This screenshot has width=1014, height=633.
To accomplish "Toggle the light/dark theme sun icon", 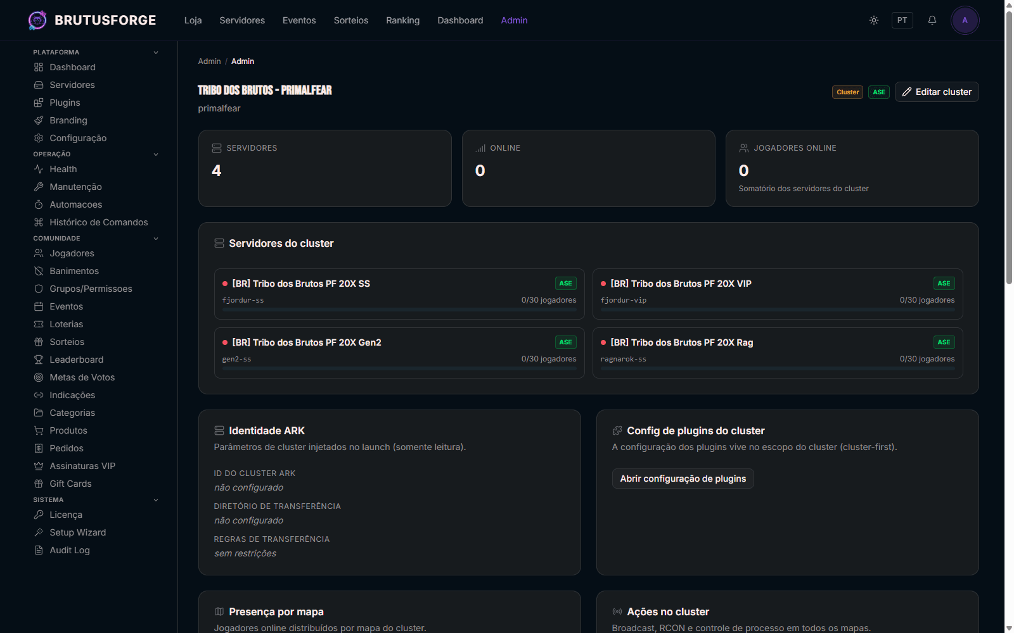I will click(874, 20).
